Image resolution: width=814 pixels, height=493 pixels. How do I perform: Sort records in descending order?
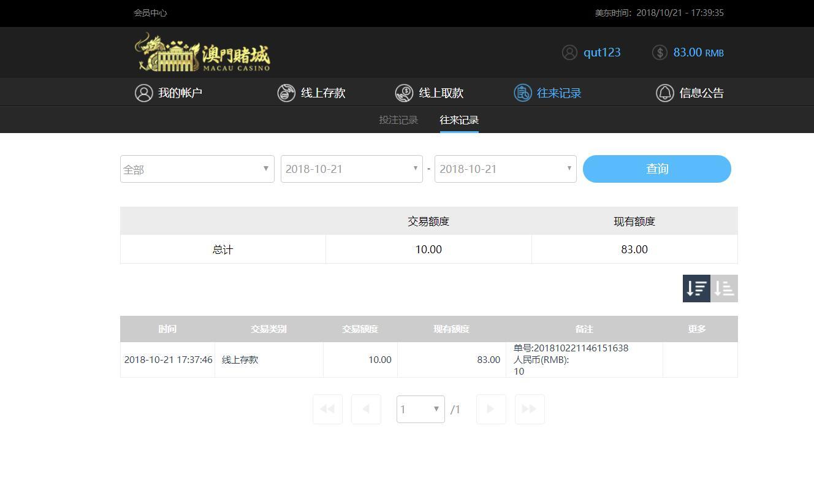pos(696,288)
